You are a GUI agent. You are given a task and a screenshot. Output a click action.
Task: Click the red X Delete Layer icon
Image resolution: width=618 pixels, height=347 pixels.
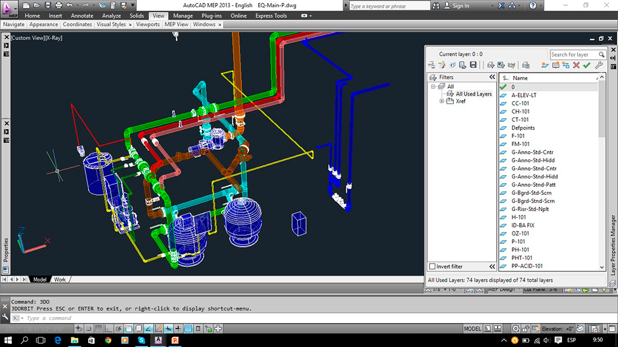pyautogui.click(x=576, y=66)
